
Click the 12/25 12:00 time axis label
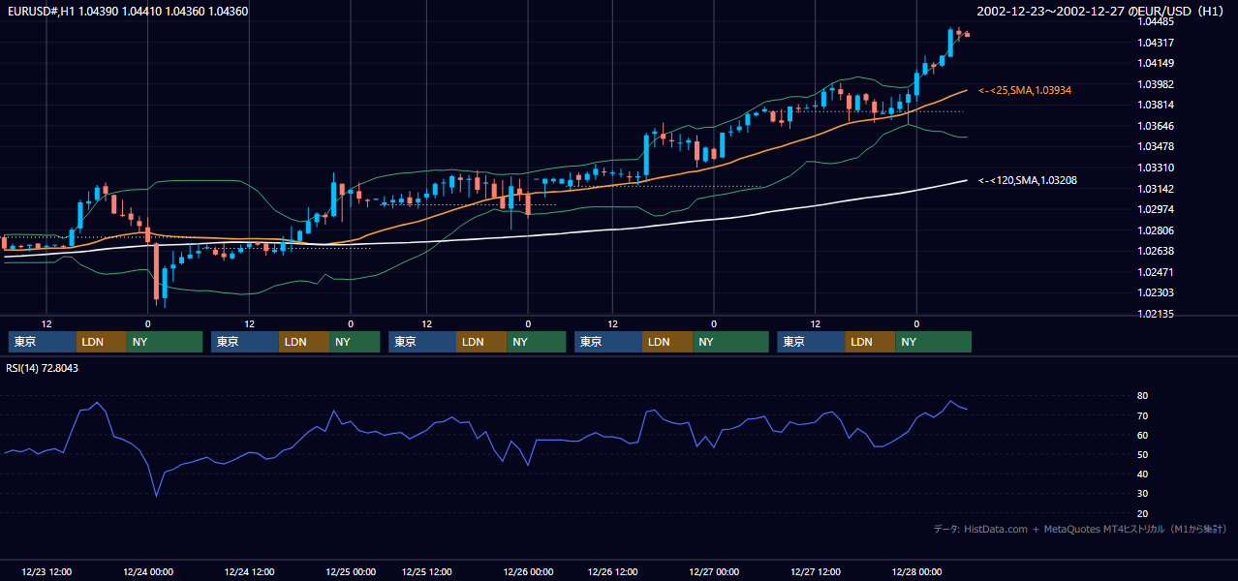(427, 572)
